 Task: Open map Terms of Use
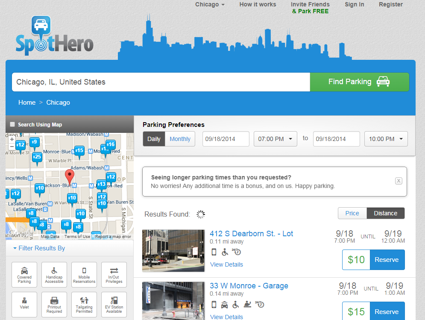(77, 236)
